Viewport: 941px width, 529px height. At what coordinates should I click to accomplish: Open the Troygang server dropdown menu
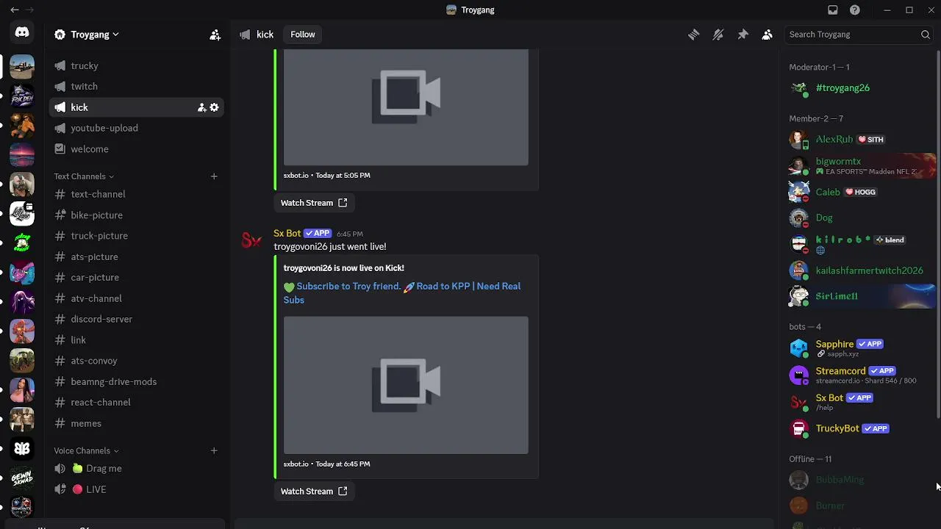click(86, 35)
